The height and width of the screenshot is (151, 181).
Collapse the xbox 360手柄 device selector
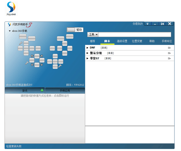10,31
